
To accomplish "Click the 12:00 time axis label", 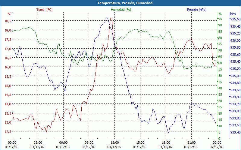I will coord(115,143).
